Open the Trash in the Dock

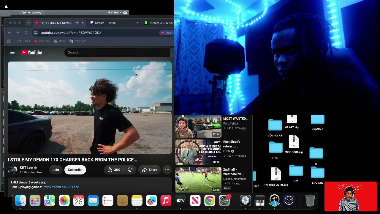point(310,201)
